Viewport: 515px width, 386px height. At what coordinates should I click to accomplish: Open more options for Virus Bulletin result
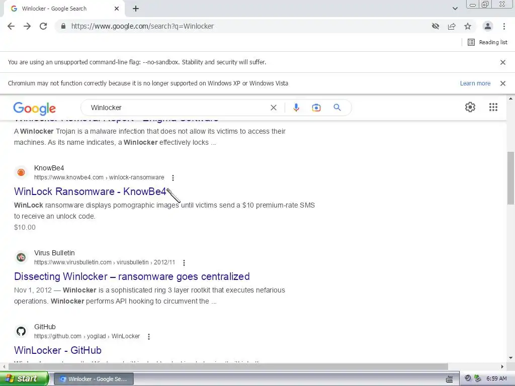coord(184,262)
